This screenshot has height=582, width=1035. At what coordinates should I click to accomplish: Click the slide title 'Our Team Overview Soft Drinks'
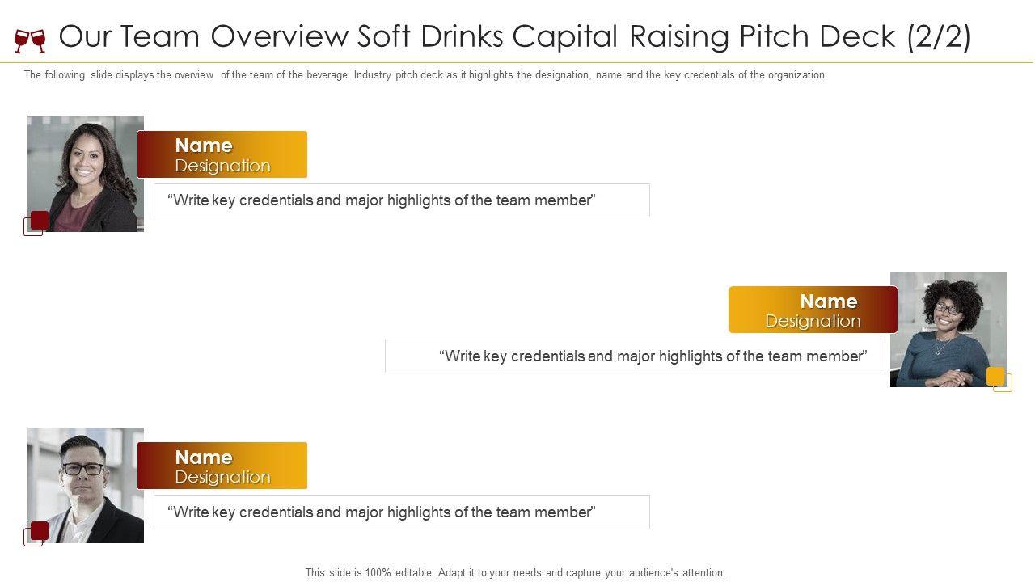pyautogui.click(x=514, y=37)
